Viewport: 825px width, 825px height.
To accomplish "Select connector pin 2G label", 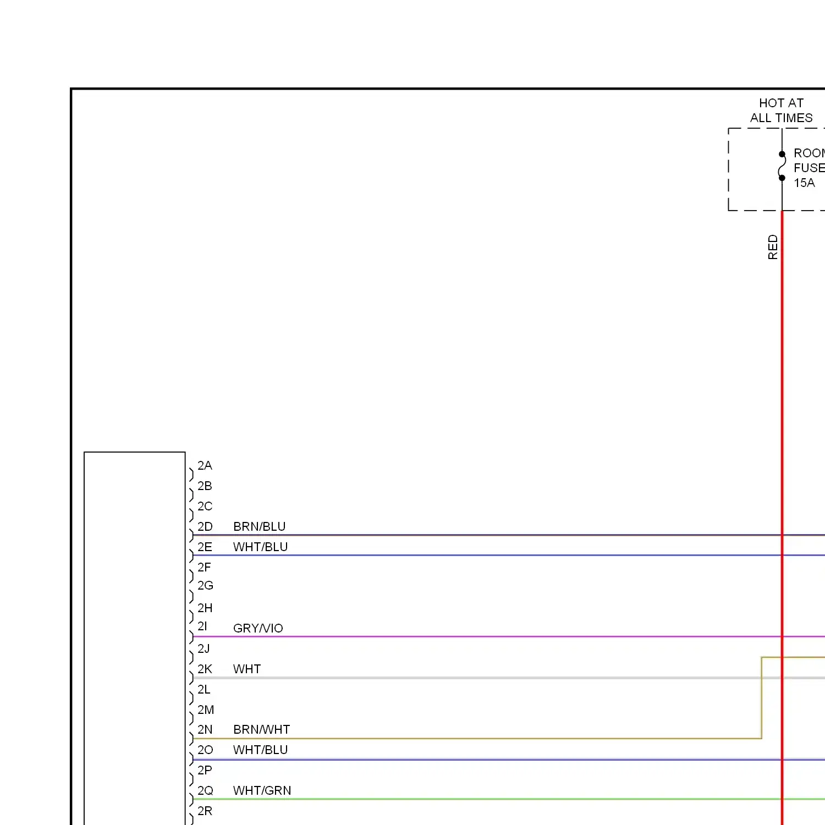I will [205, 585].
